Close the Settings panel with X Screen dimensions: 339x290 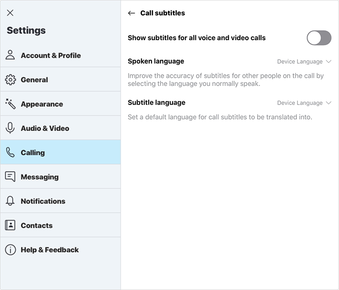click(10, 13)
